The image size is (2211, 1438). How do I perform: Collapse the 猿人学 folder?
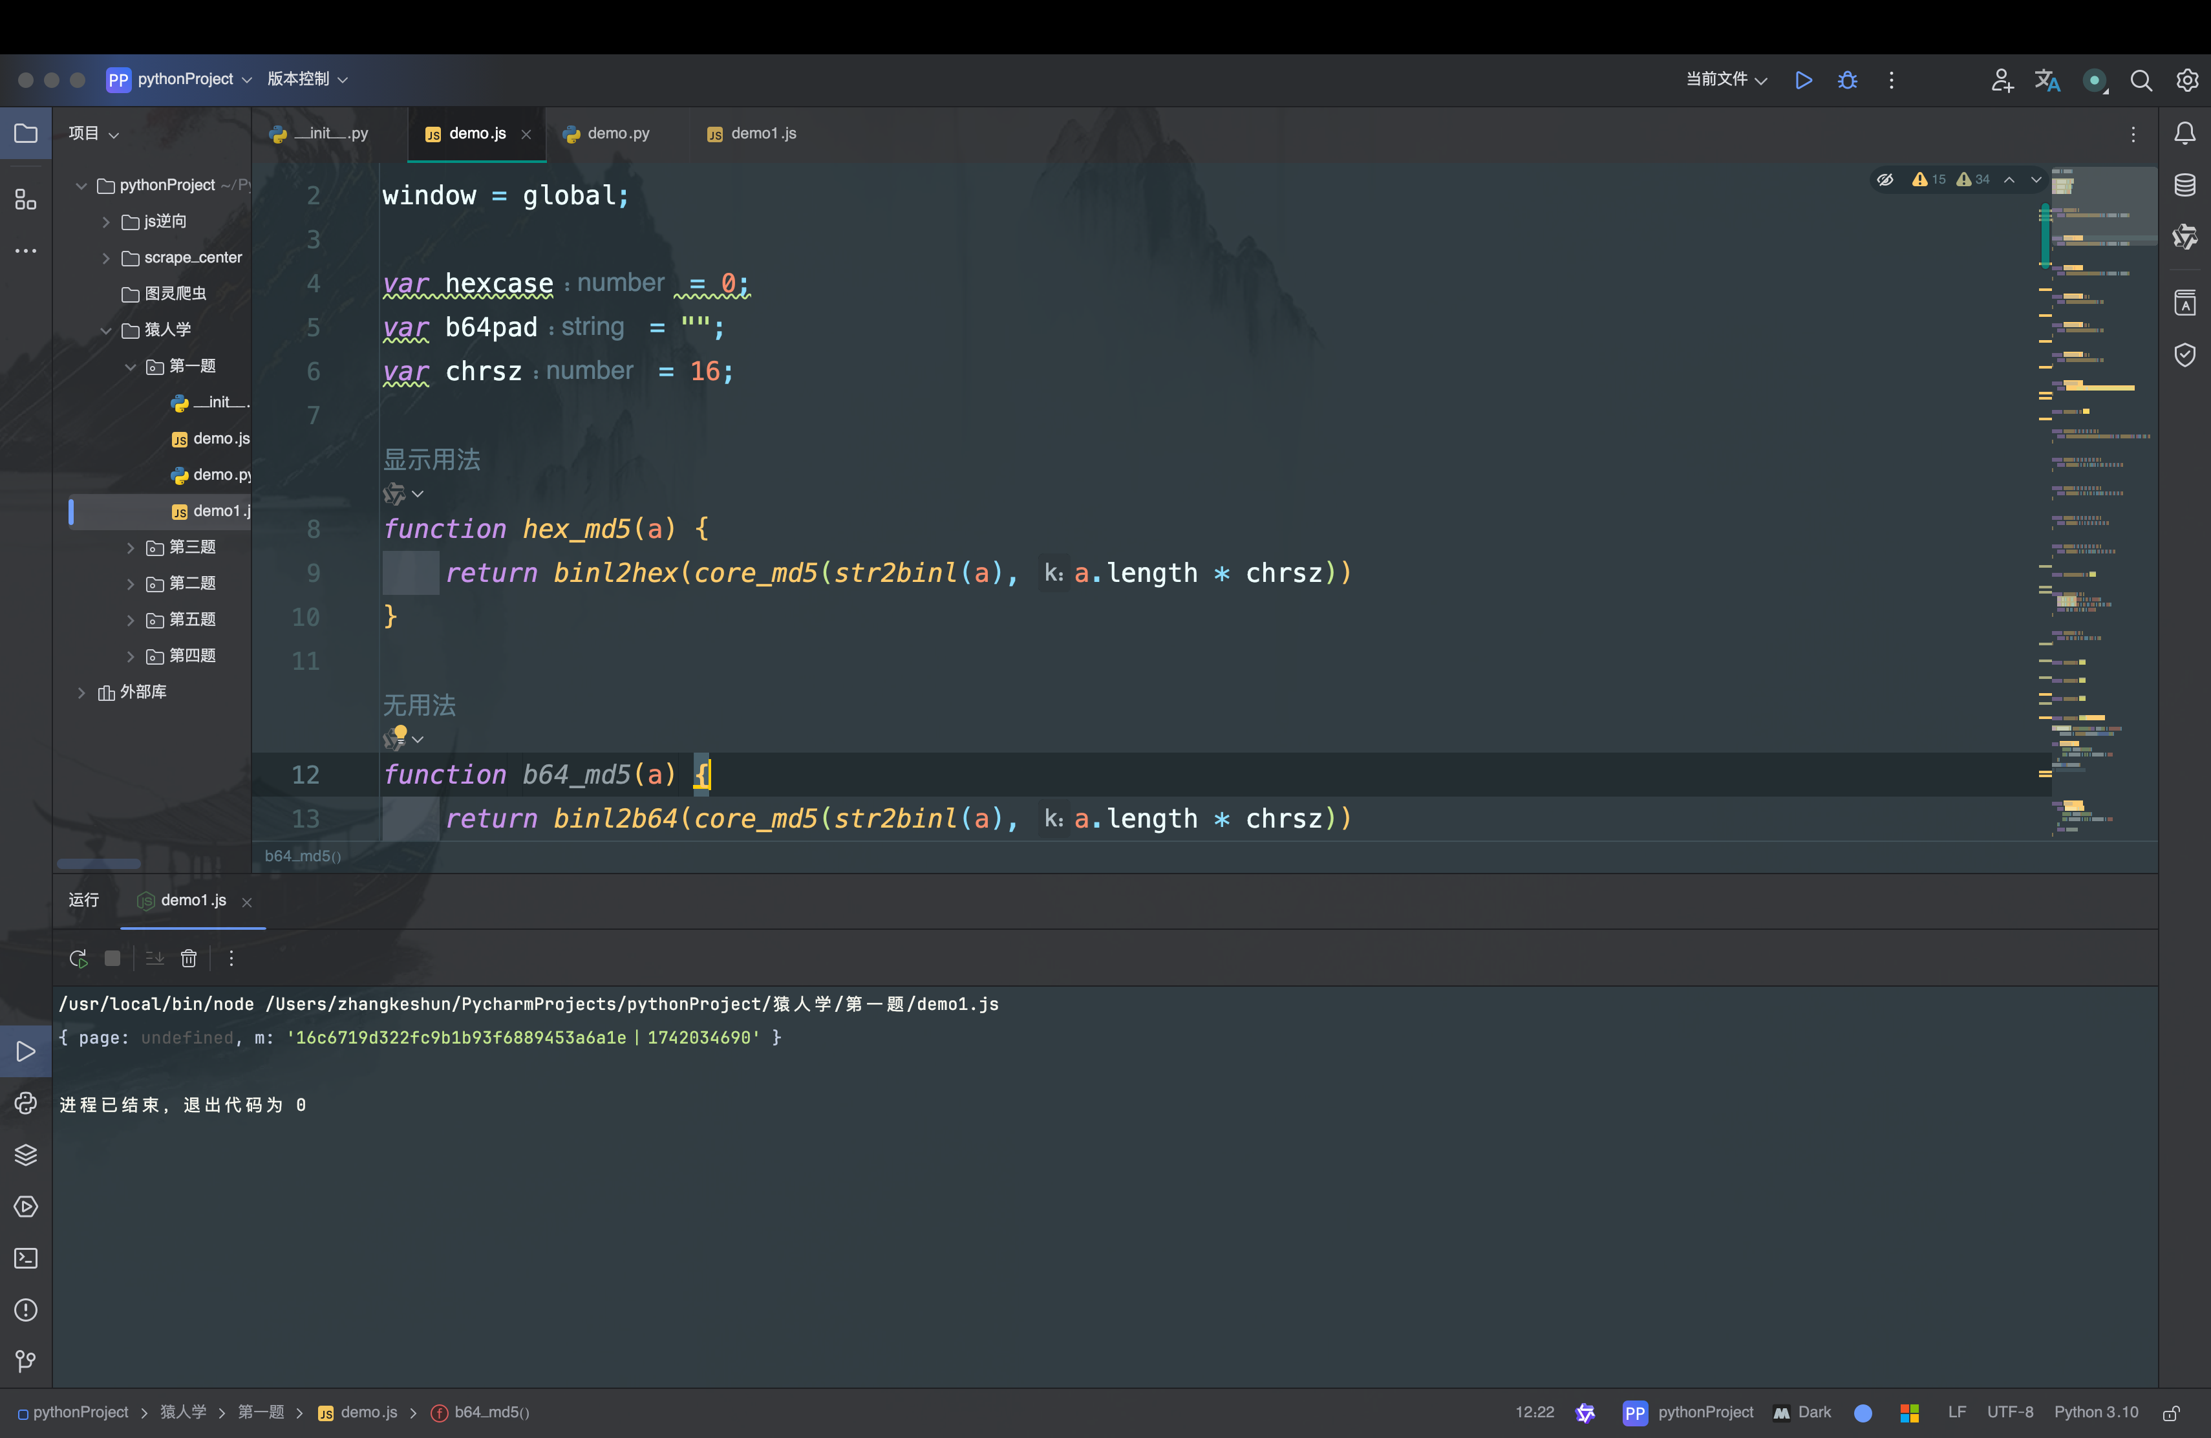[106, 330]
